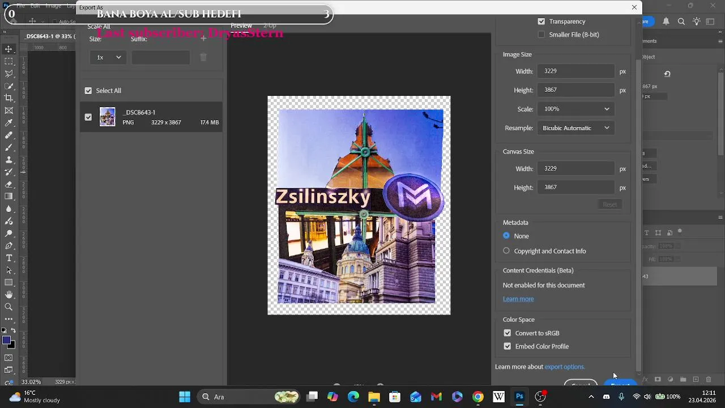Change screen mode from the toolbar
The height and width of the screenshot is (408, 725).
8,370
